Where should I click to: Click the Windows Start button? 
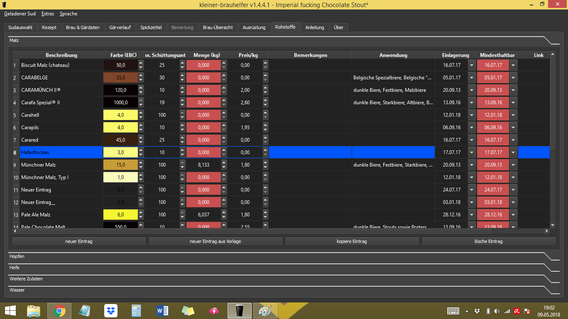pyautogui.click(x=10, y=311)
